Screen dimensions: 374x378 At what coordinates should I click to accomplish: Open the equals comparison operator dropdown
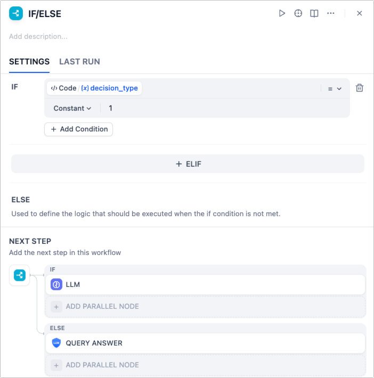coord(334,89)
